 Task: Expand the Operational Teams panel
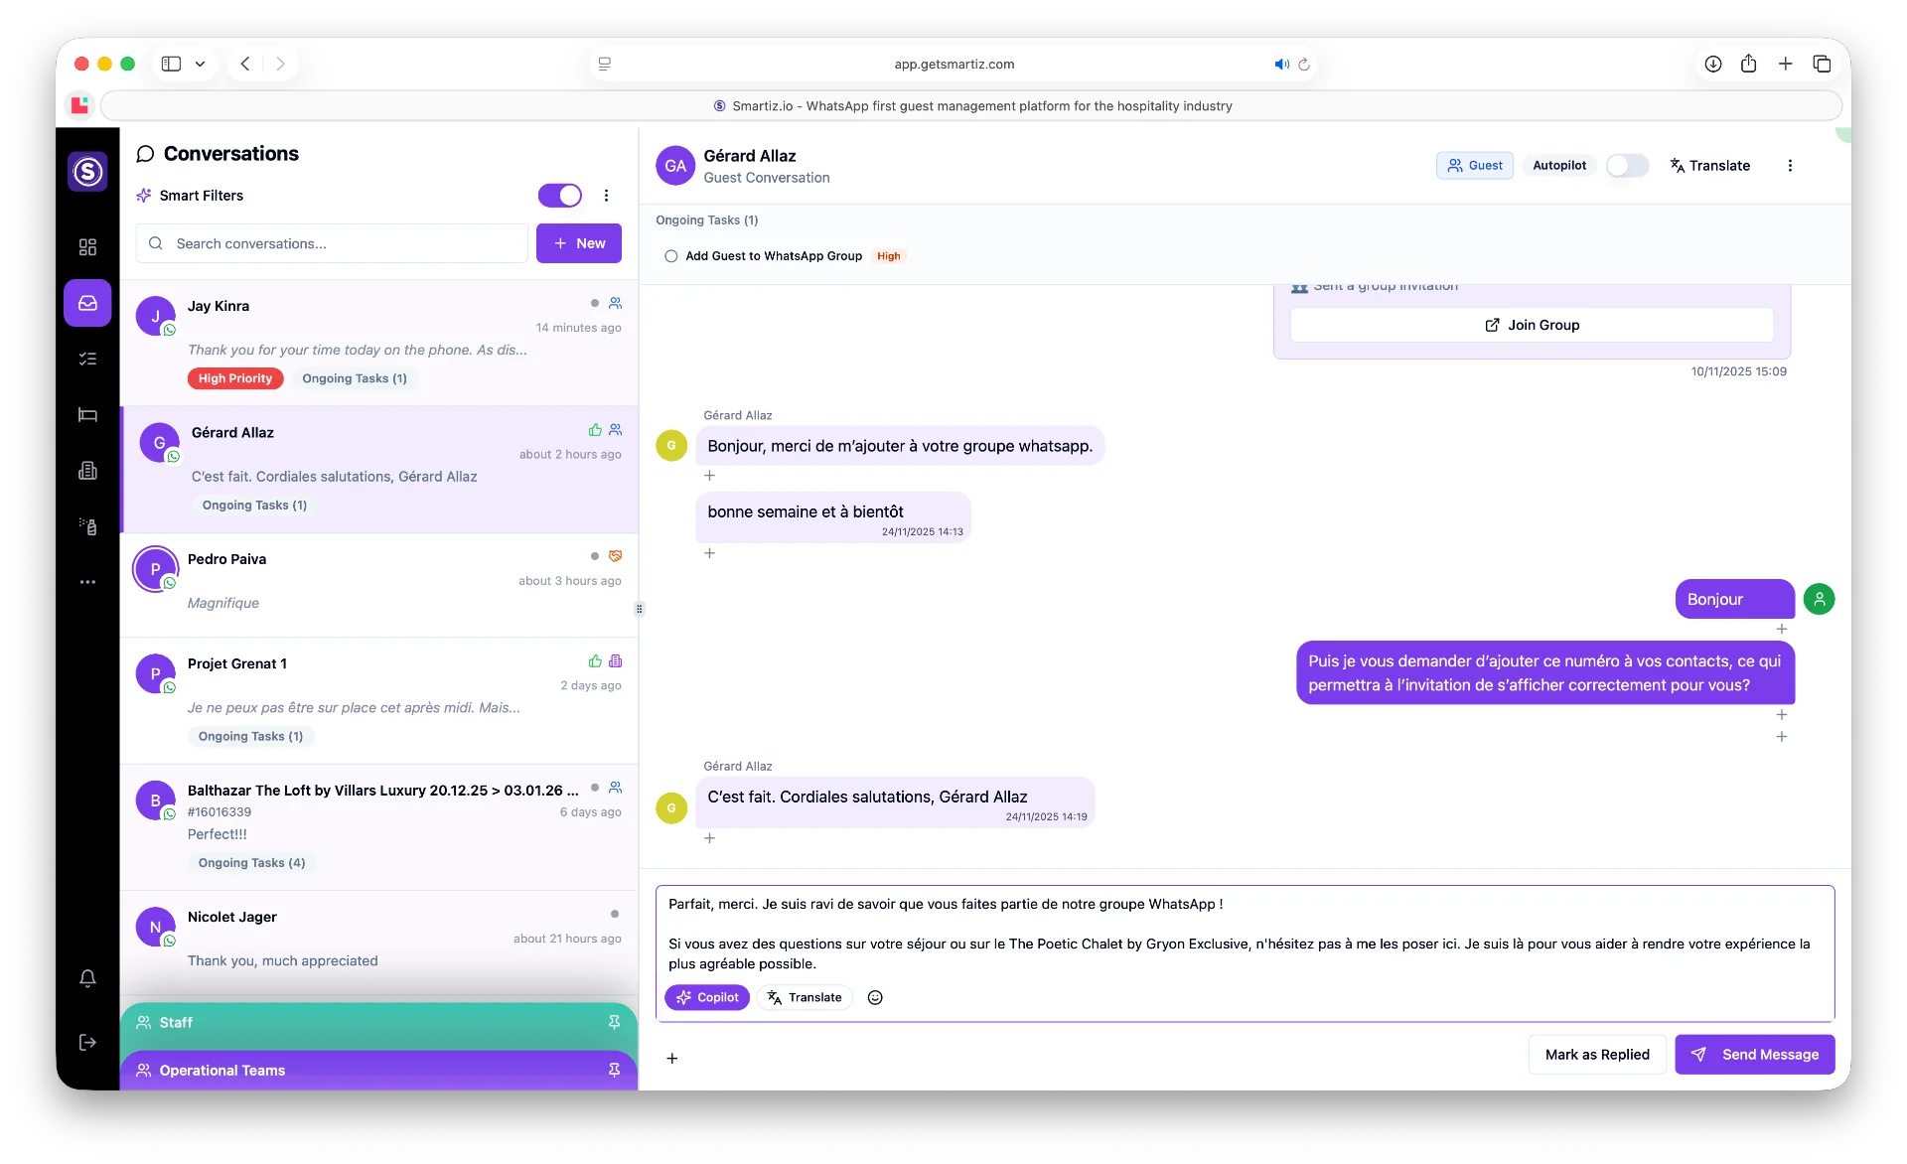(x=378, y=1071)
